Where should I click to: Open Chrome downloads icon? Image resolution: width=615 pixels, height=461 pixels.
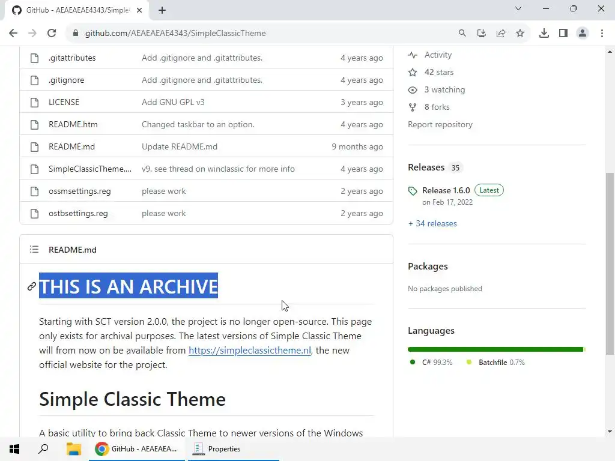[544, 34]
